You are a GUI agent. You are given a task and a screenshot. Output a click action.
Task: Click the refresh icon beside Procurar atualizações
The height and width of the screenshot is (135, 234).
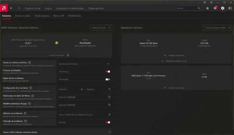(x=68, y=55)
